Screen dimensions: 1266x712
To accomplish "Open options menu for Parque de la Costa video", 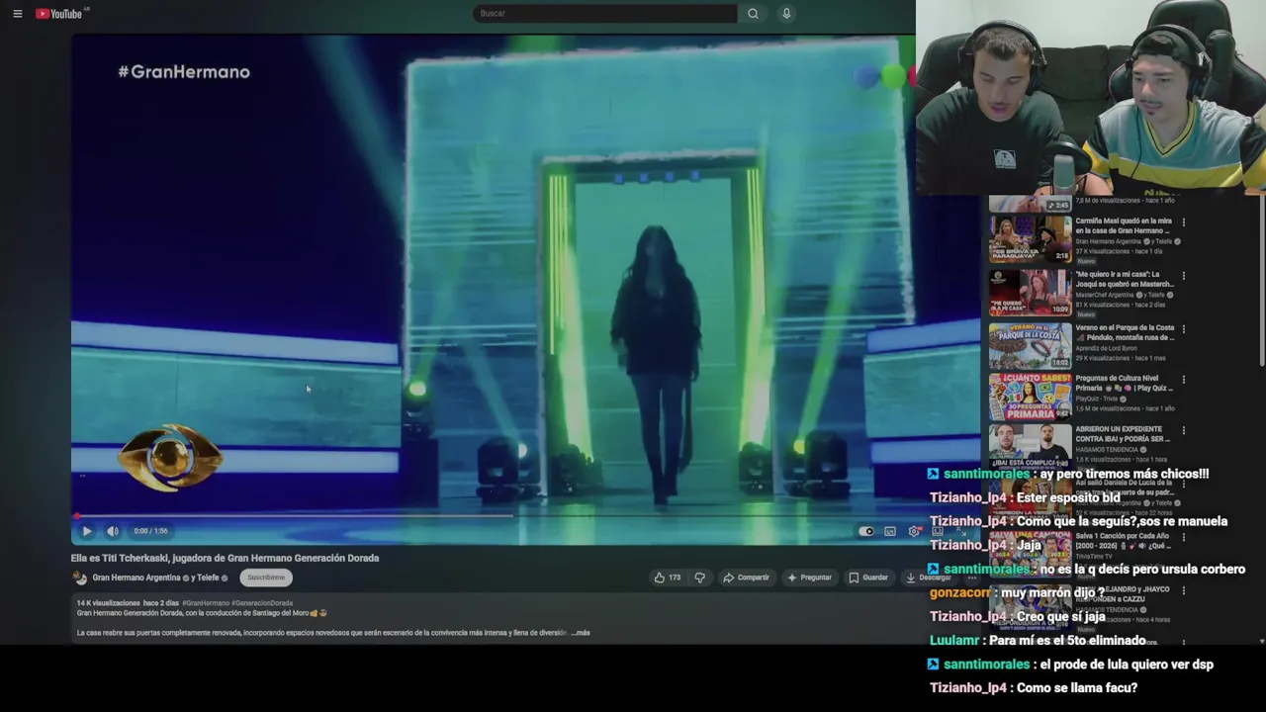I will pyautogui.click(x=1184, y=328).
